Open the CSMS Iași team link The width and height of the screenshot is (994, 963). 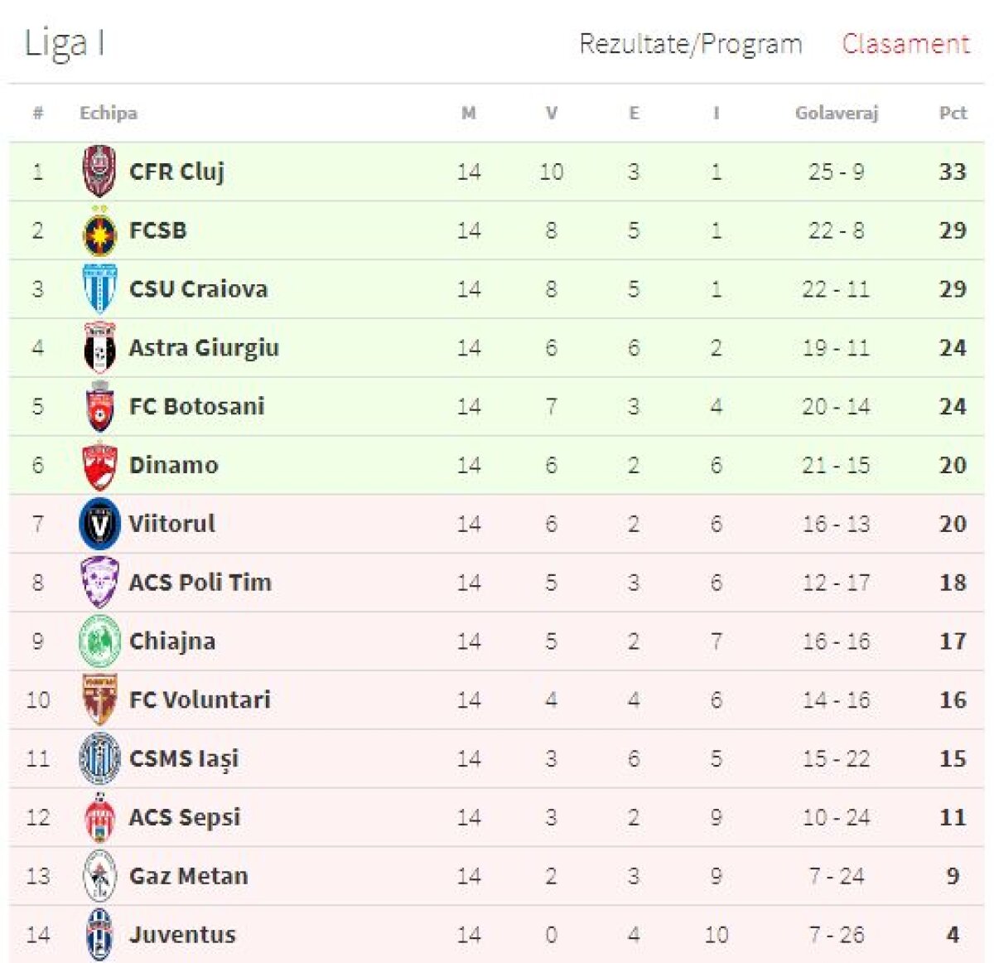[184, 758]
